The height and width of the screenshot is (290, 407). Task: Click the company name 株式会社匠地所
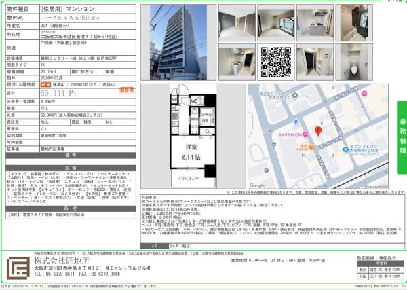click(62, 260)
